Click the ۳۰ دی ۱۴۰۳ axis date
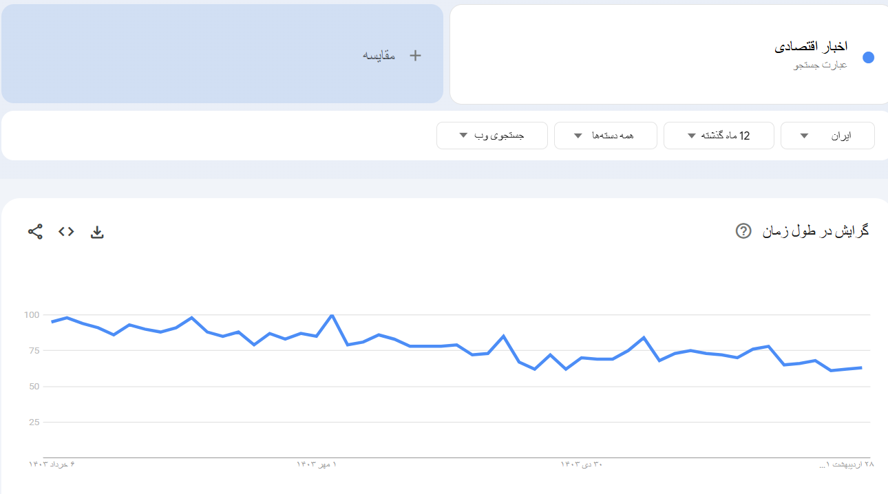Viewport: 888px width, 494px height. pos(581,464)
